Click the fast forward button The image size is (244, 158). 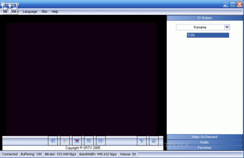point(101,141)
